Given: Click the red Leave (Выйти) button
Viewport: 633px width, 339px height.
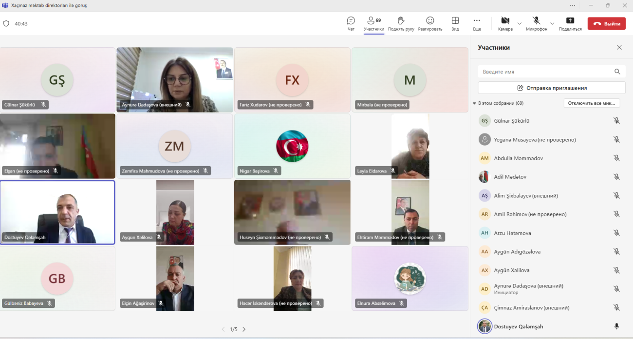Looking at the screenshot, I should 606,23.
